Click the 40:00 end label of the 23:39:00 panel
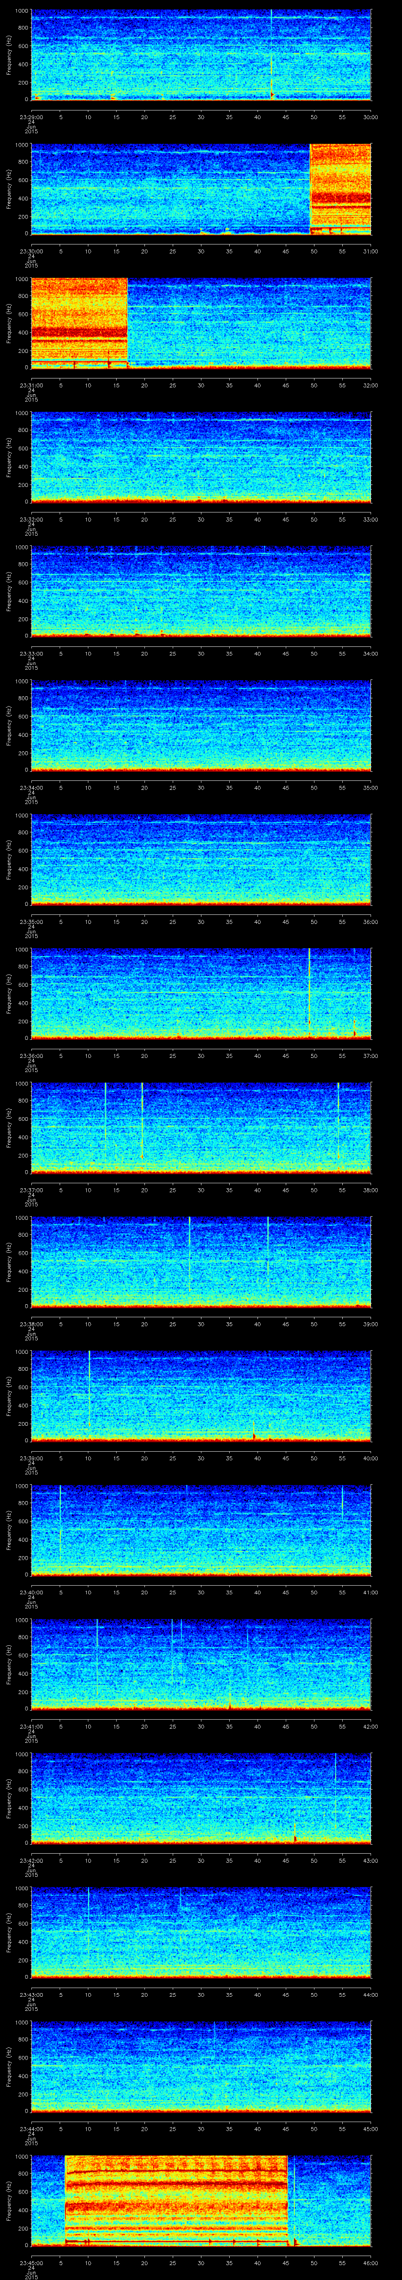The height and width of the screenshot is (2280, 402). tap(371, 1459)
